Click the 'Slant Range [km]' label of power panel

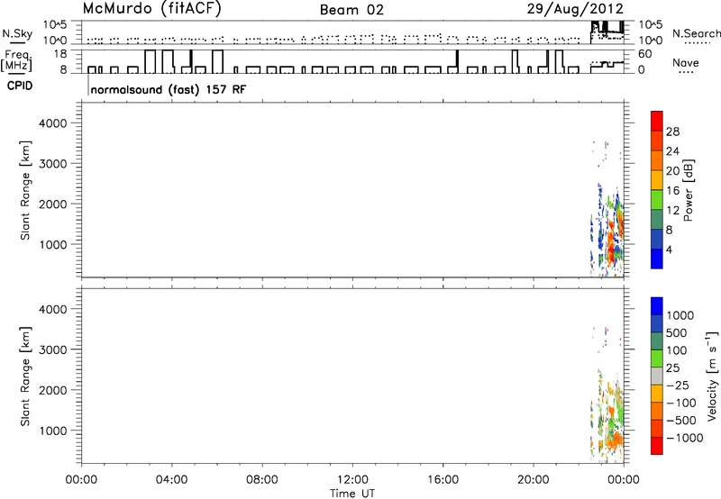tap(25, 190)
